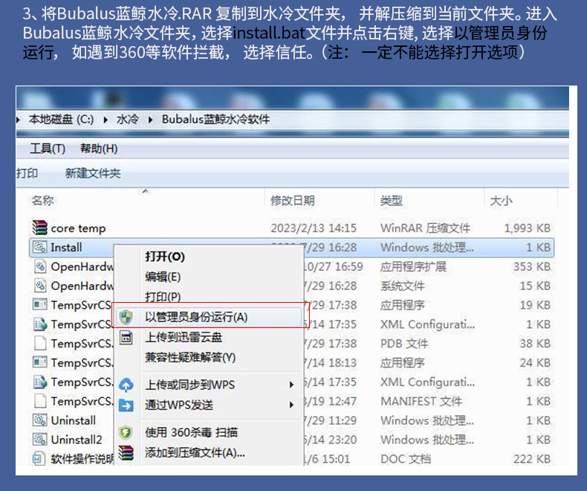Click the breadcrumb arrow before 本地磁盘 (C:)
Screen dimensions: 587x491
(18, 120)
